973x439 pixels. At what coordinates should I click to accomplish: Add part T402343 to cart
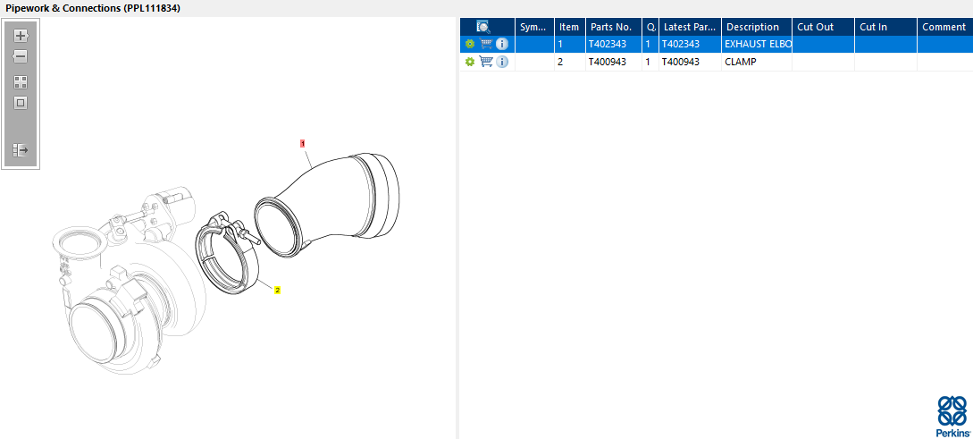click(486, 44)
